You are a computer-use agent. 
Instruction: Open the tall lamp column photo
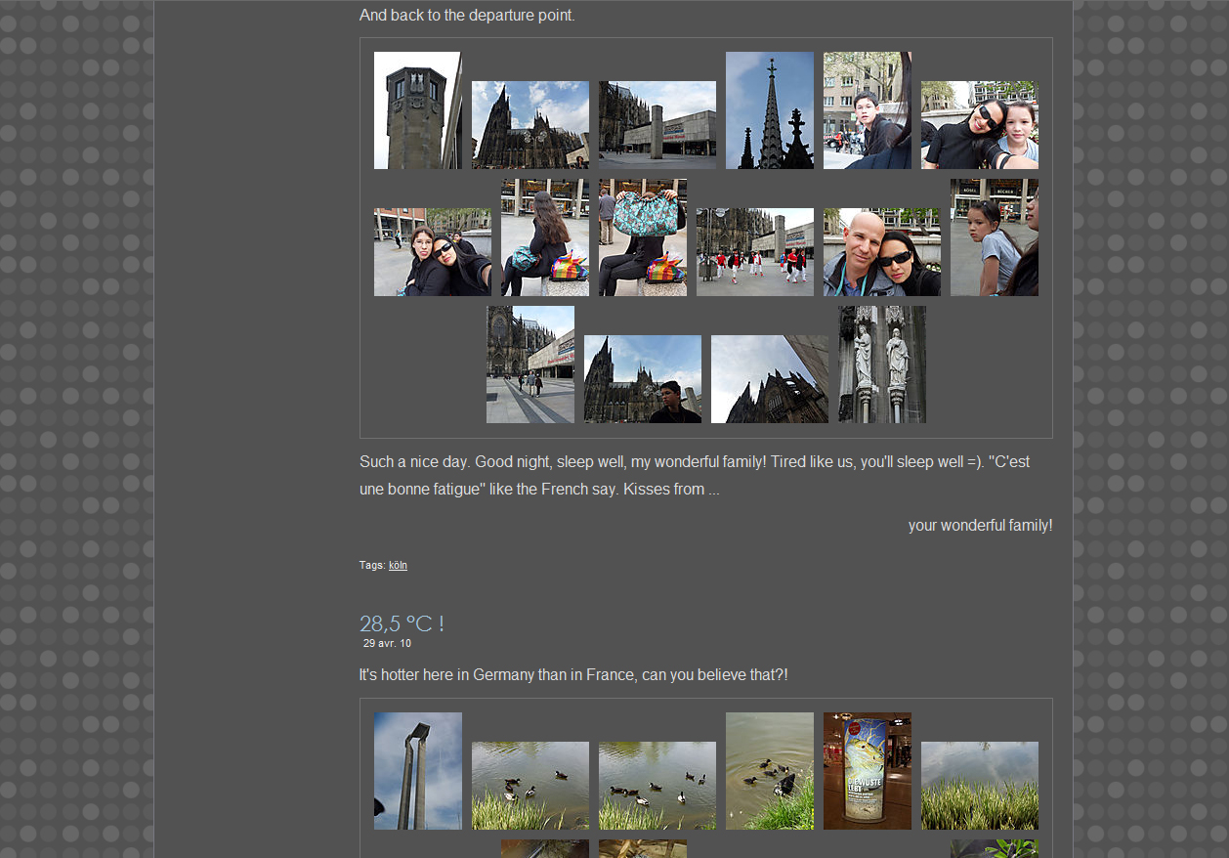point(417,771)
